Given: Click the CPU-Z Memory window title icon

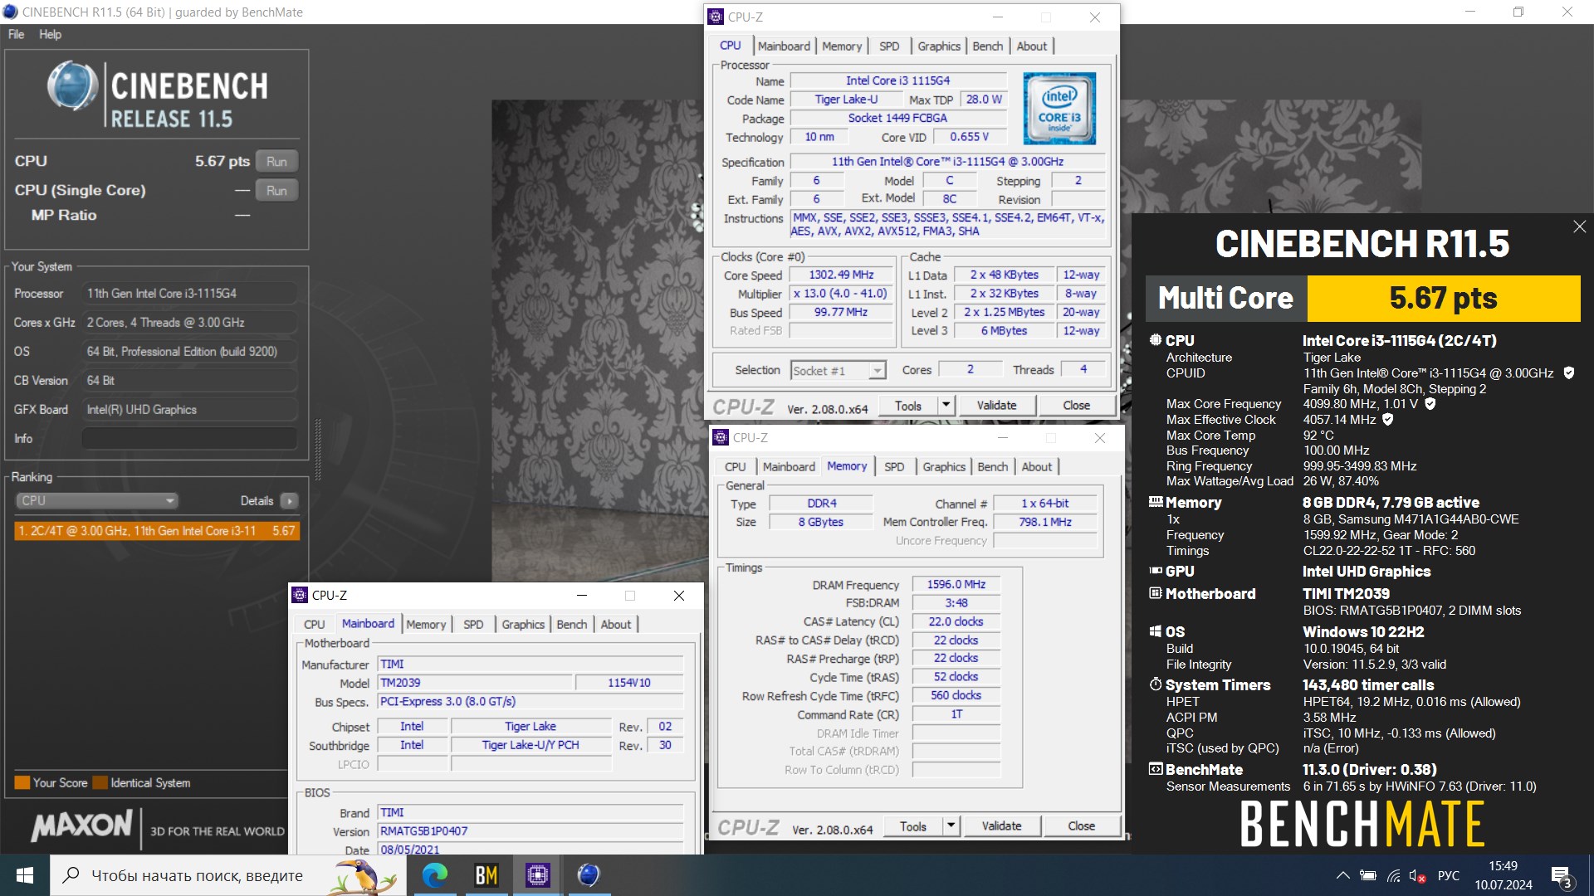Looking at the screenshot, I should [x=721, y=437].
